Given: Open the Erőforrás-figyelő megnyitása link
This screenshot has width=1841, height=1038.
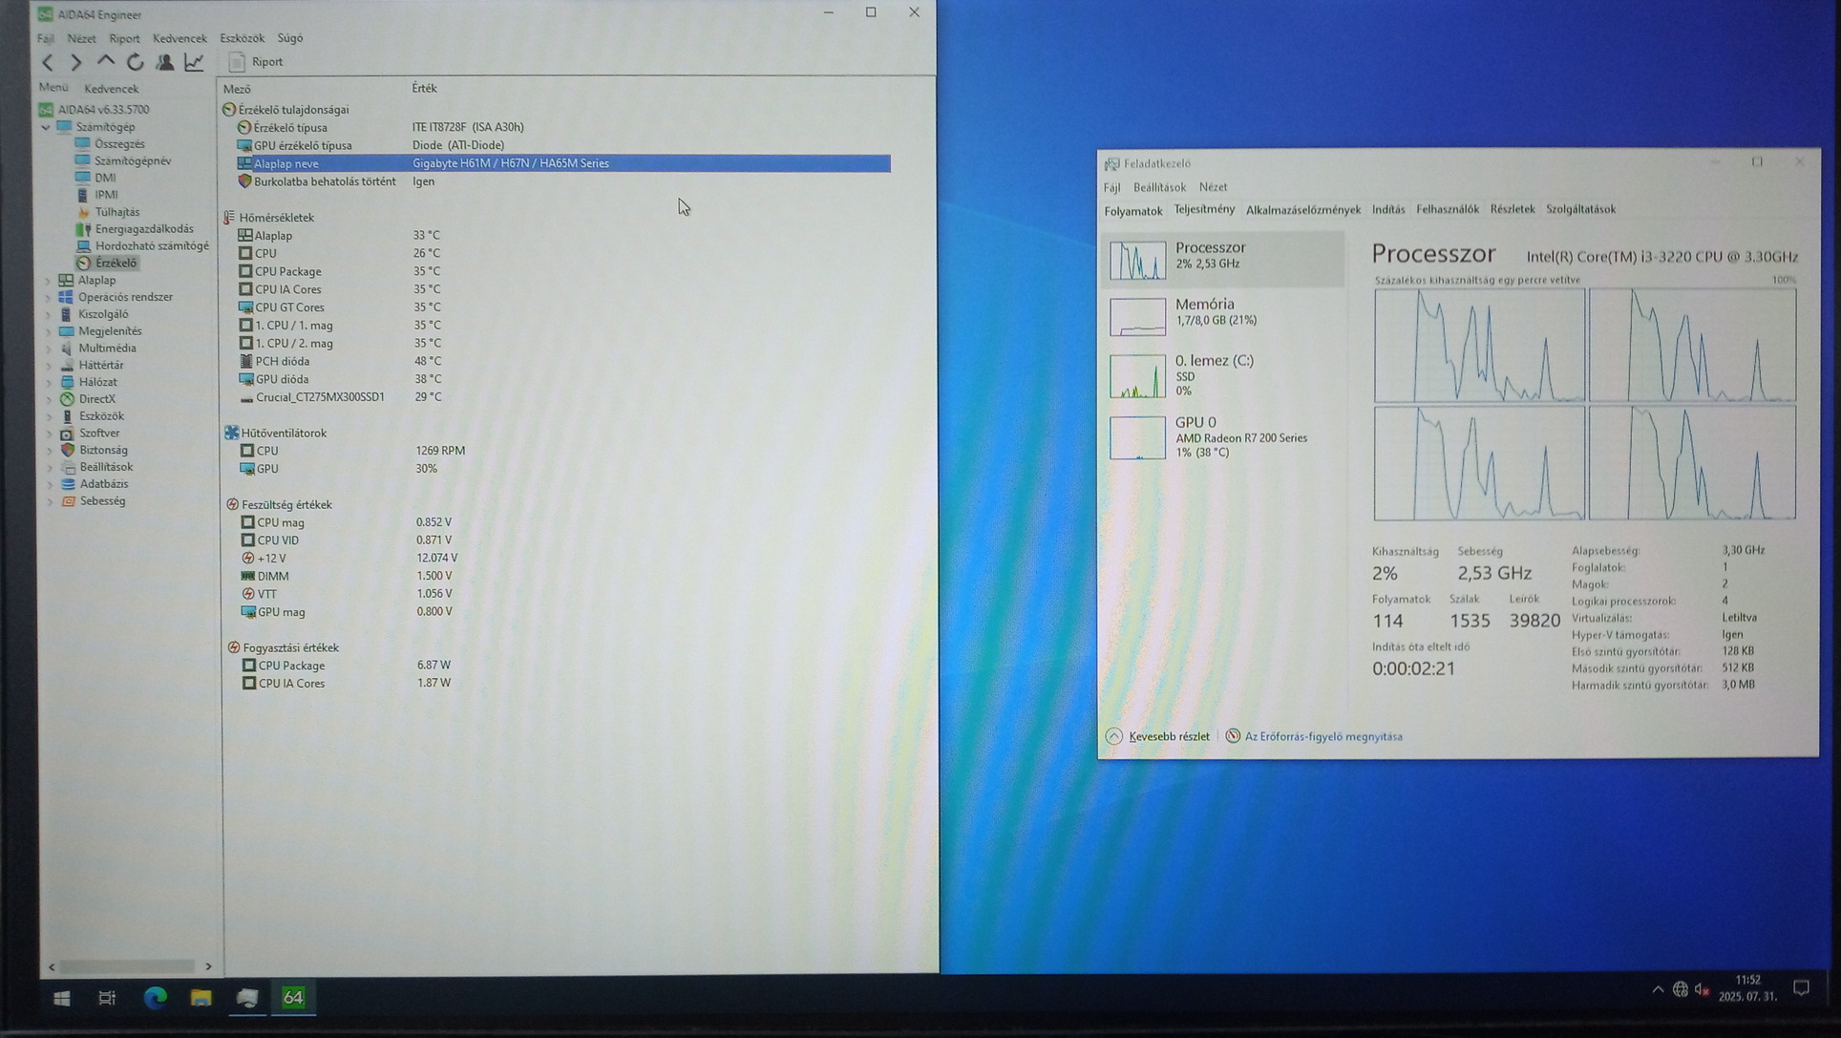Looking at the screenshot, I should tap(1323, 736).
